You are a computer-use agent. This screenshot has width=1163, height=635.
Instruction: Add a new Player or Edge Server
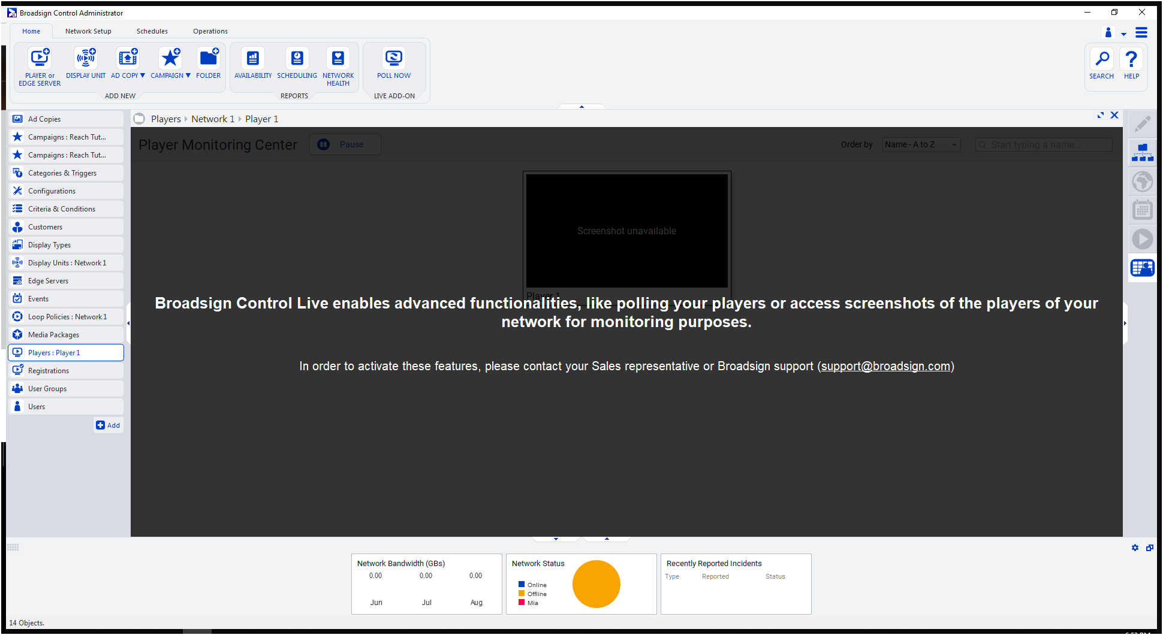(40, 66)
